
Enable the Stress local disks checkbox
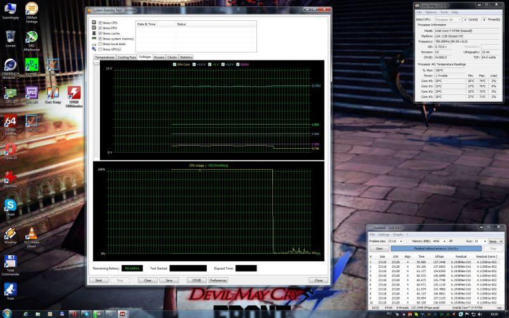pyautogui.click(x=100, y=44)
